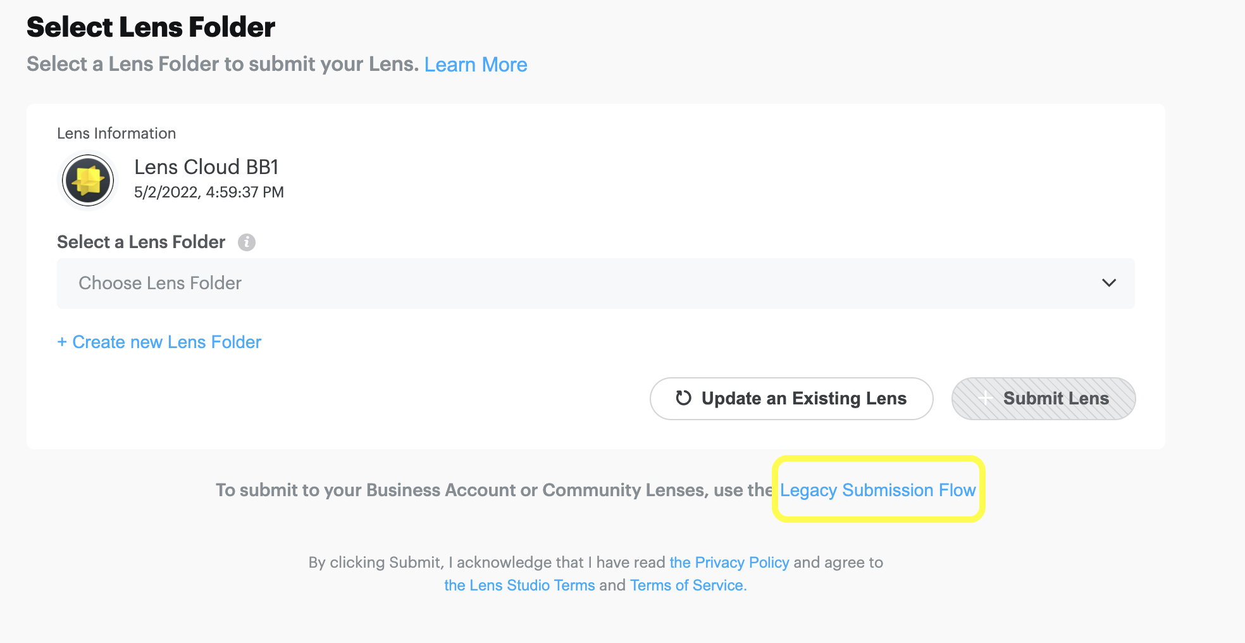The height and width of the screenshot is (643, 1245).
Task: Open the Choose Lens Folder placeholder field
Action: [x=160, y=283]
